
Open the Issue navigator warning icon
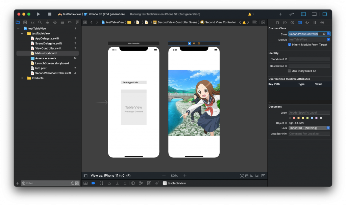[47, 22]
